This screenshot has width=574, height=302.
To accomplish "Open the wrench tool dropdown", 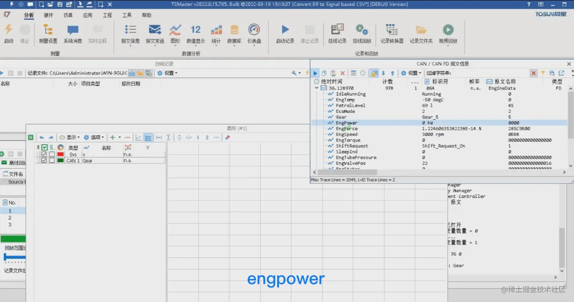I will (x=296, y=73).
